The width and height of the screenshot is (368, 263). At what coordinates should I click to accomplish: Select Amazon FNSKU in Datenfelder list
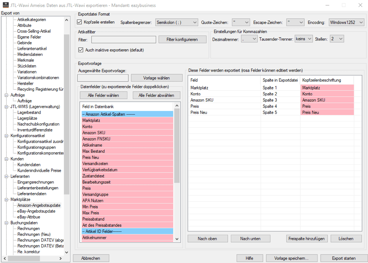(128, 139)
